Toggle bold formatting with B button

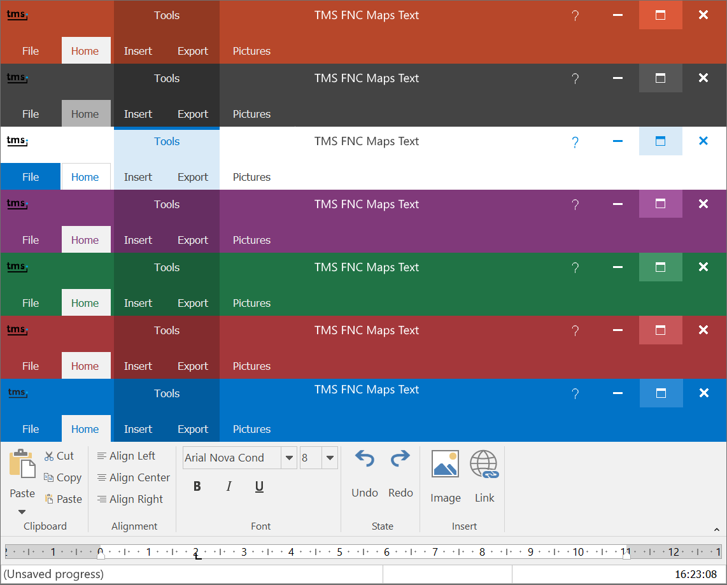pos(197,487)
